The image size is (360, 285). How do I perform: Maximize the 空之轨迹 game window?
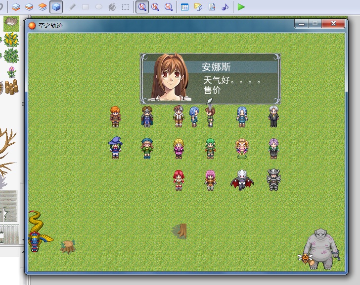315,24
